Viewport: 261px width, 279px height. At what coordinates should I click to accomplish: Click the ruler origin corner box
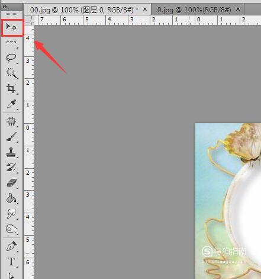(x=29, y=20)
